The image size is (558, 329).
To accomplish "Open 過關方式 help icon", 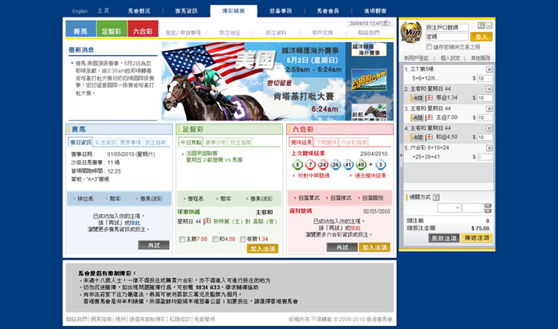I will click(436, 197).
